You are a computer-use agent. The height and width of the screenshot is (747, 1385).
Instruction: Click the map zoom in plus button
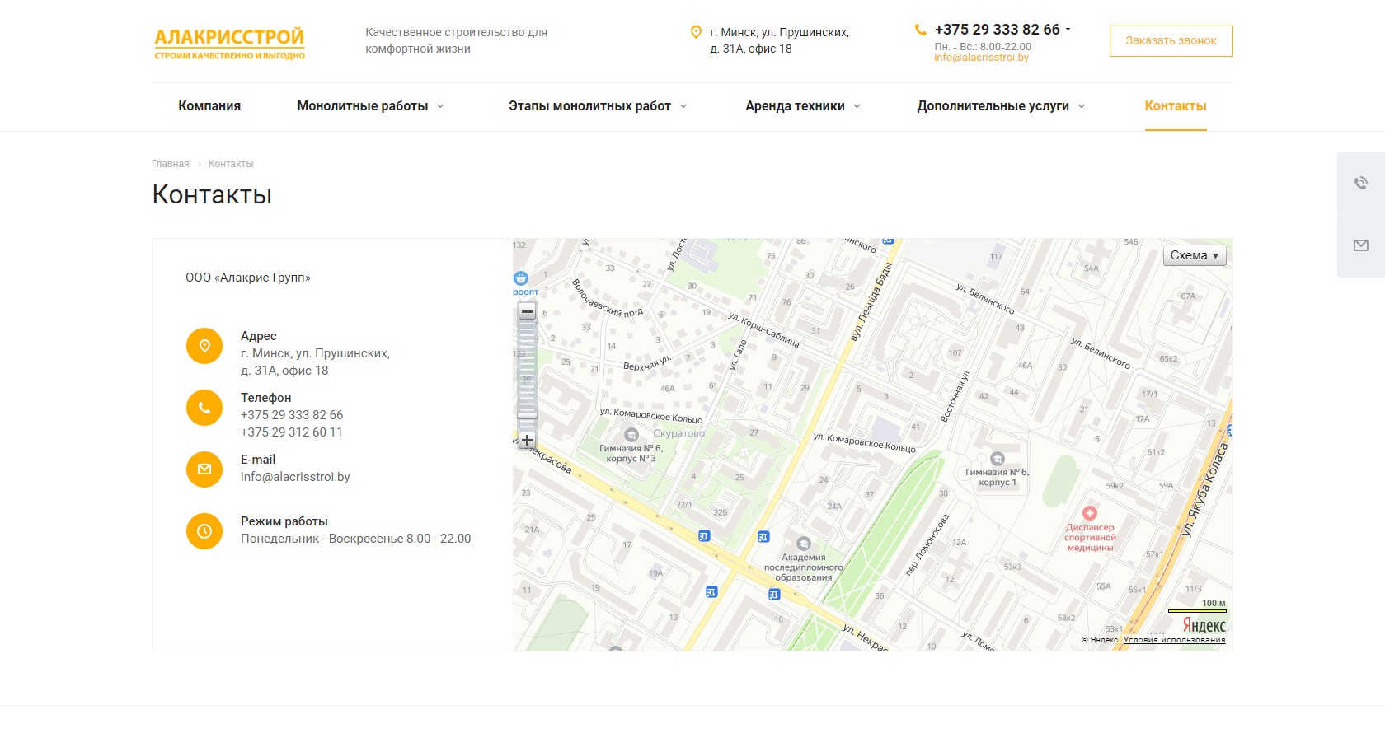[527, 441]
